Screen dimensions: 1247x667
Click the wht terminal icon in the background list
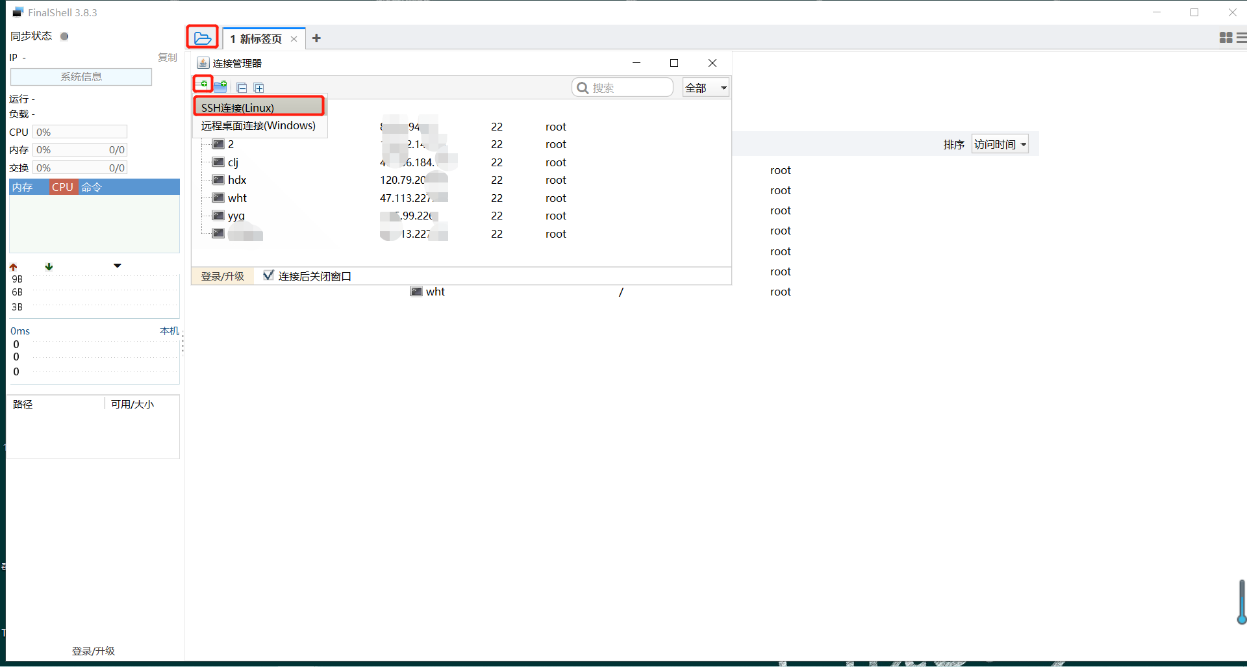coord(416,292)
